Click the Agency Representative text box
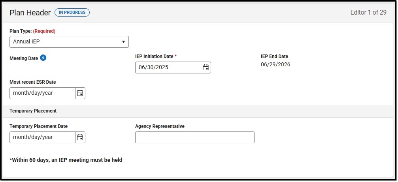Image resolution: width=398 pixels, height=182 pixels. [x=195, y=137]
